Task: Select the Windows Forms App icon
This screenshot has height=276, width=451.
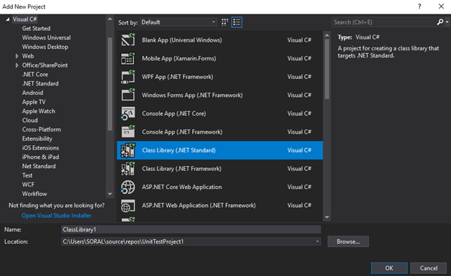Action: click(x=128, y=95)
